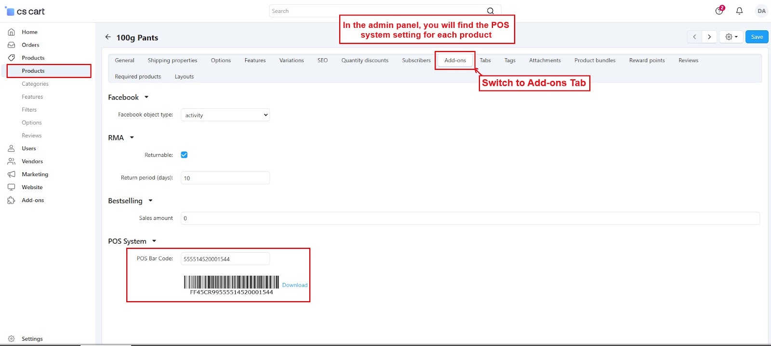Click the Save button
This screenshot has width=771, height=346.
coord(757,37)
